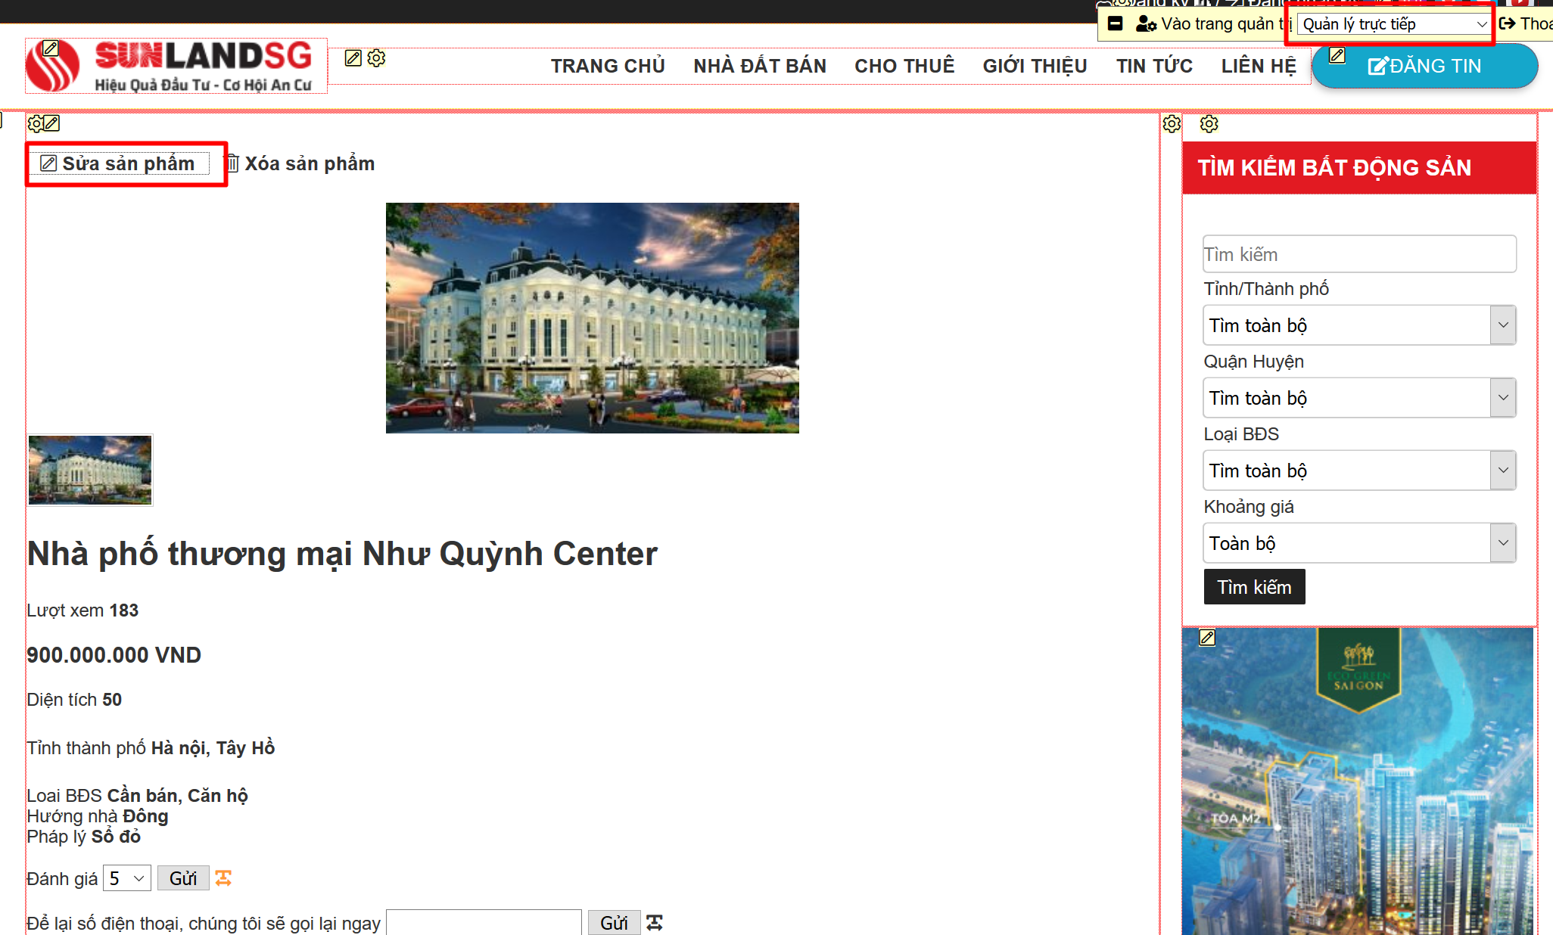Open LIÊN HỆ menu
The width and height of the screenshot is (1553, 935).
(x=1259, y=66)
